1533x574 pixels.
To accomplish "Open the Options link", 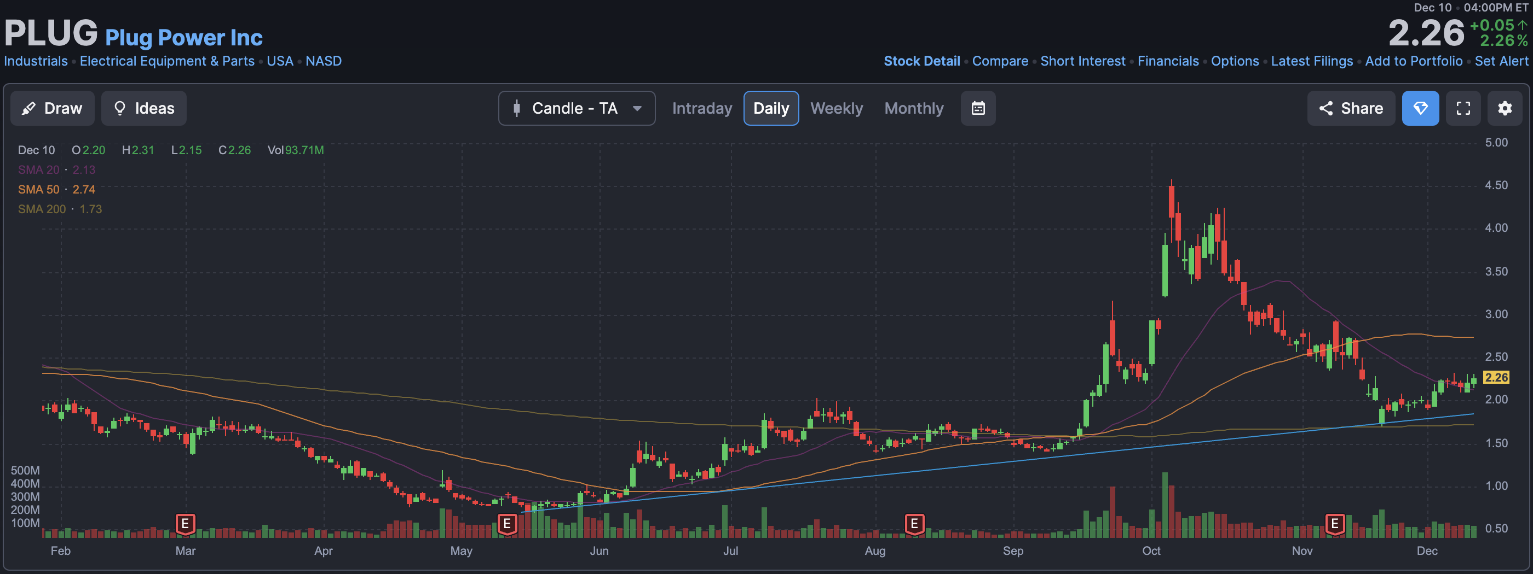I will coord(1234,61).
